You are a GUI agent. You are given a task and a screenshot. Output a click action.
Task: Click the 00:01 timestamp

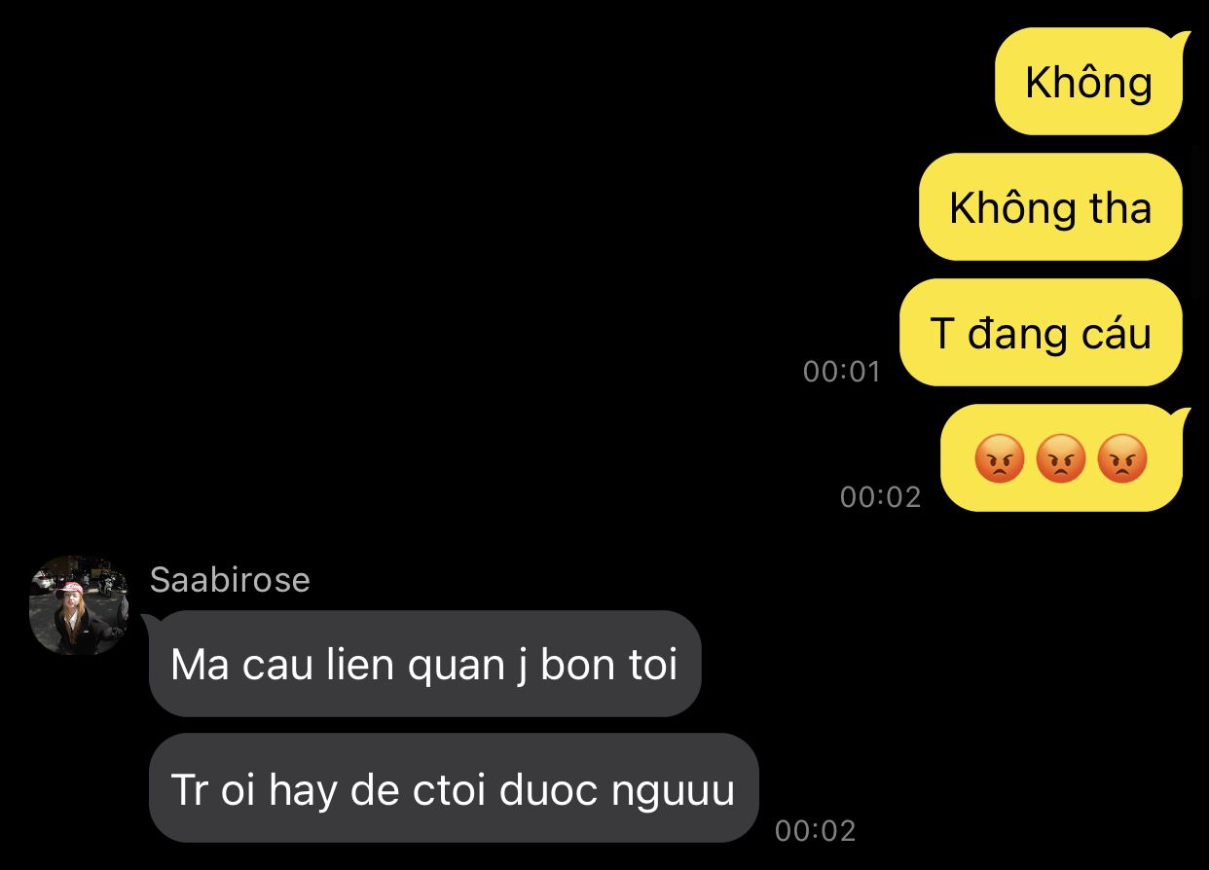point(841,371)
